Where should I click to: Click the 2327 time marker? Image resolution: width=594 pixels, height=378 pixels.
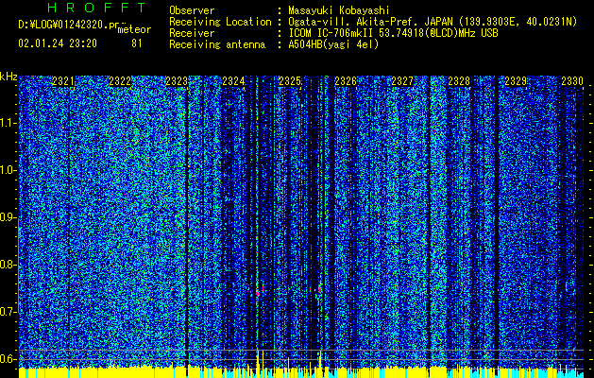tap(402, 81)
